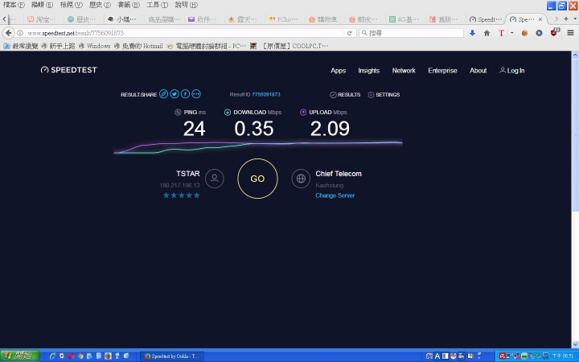Image resolution: width=579 pixels, height=362 pixels.
Task: Copy result link via the link share icon
Action: pyautogui.click(x=163, y=94)
